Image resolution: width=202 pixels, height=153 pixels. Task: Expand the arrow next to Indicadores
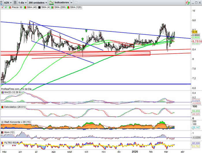(x=71, y=2)
